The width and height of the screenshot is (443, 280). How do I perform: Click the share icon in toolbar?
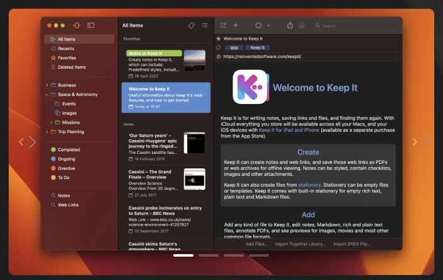click(290, 25)
